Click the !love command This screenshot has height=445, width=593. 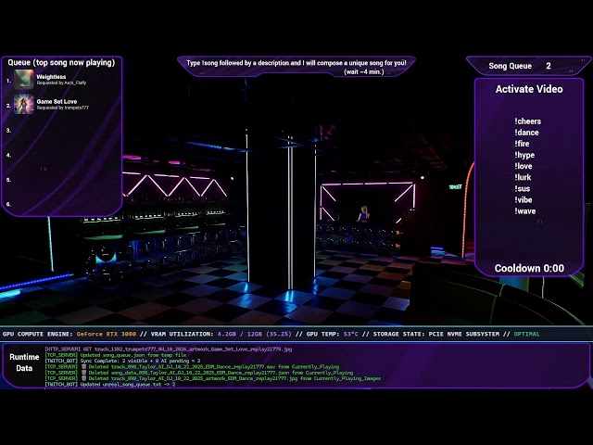523,166
